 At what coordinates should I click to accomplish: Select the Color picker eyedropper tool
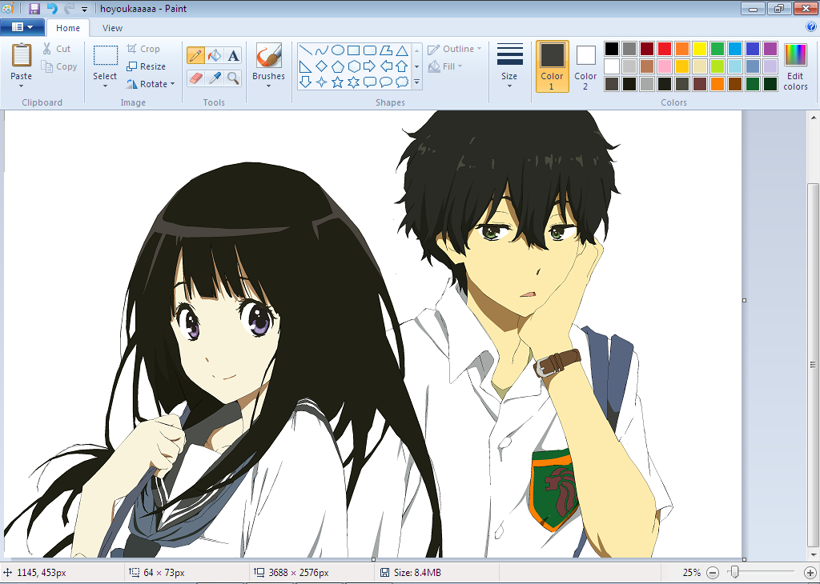pos(215,78)
